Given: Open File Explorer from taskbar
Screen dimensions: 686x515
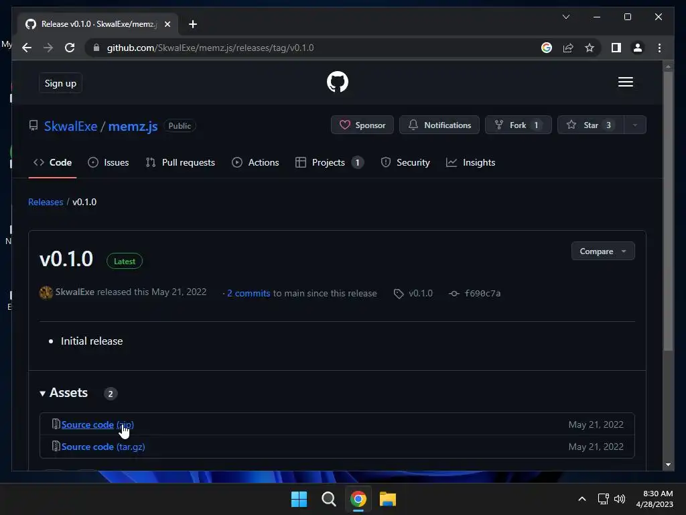Looking at the screenshot, I should click(388, 499).
